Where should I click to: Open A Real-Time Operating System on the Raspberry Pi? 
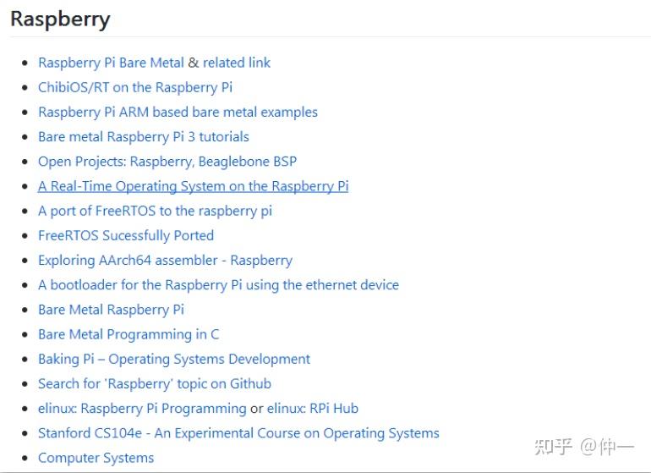[193, 186]
